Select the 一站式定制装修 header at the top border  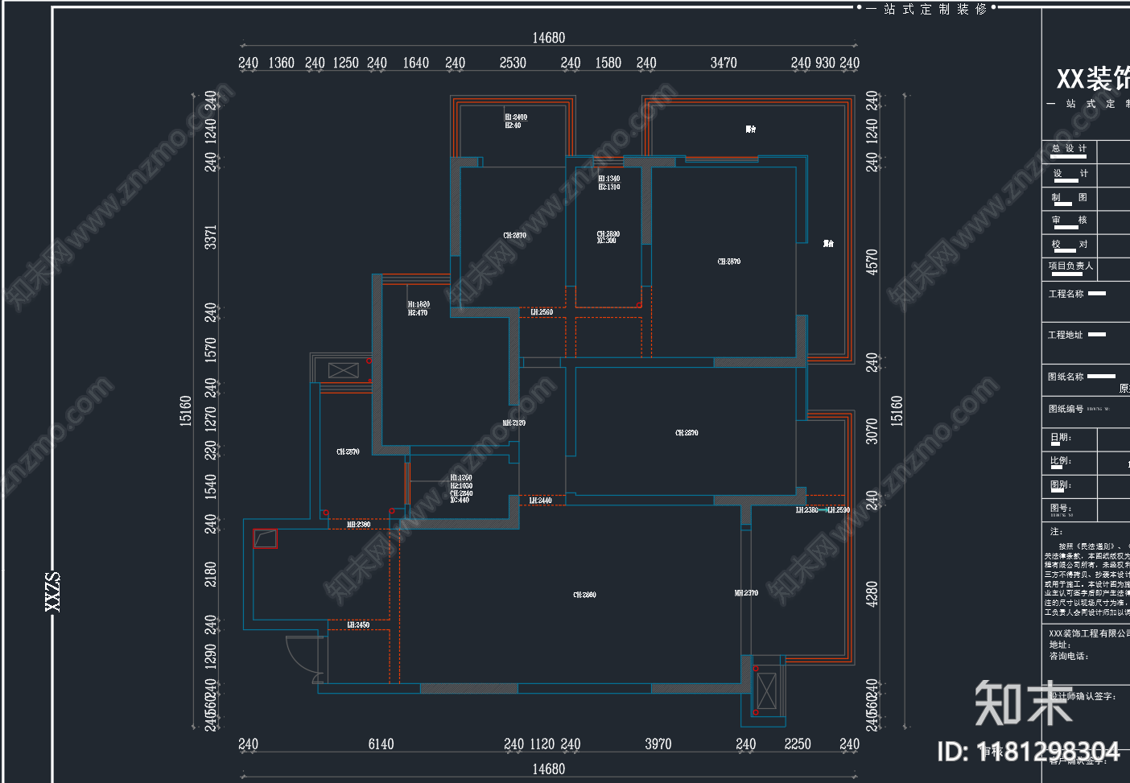click(x=926, y=9)
